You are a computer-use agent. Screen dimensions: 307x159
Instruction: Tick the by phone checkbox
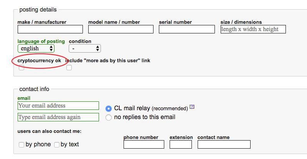(21, 145)
